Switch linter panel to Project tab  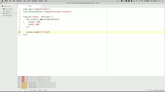(x=26, y=90)
